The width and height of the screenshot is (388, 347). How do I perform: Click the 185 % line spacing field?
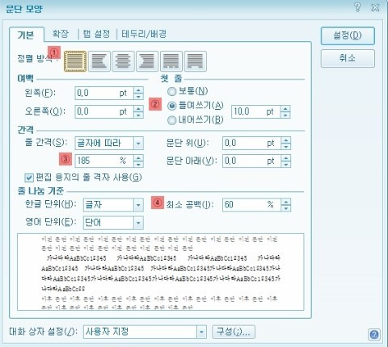(104, 161)
